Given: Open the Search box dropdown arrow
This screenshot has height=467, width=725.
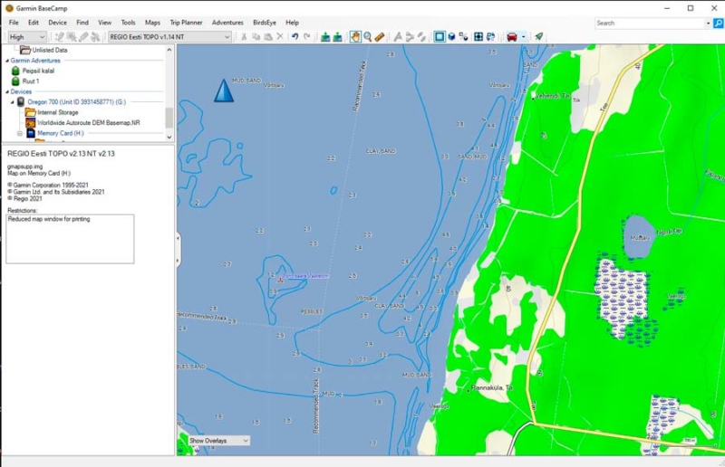Looking at the screenshot, I should [708, 24].
